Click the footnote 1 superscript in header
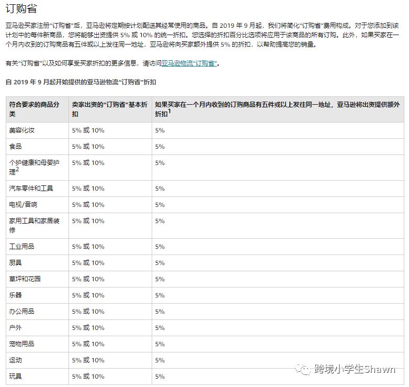The height and width of the screenshot is (387, 409). tap(169, 111)
